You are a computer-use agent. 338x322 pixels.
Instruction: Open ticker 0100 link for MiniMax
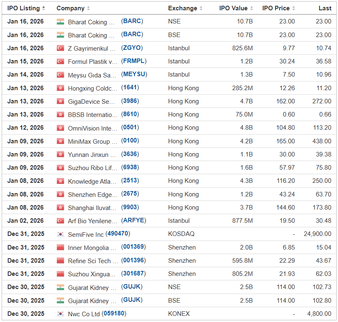coord(130,141)
